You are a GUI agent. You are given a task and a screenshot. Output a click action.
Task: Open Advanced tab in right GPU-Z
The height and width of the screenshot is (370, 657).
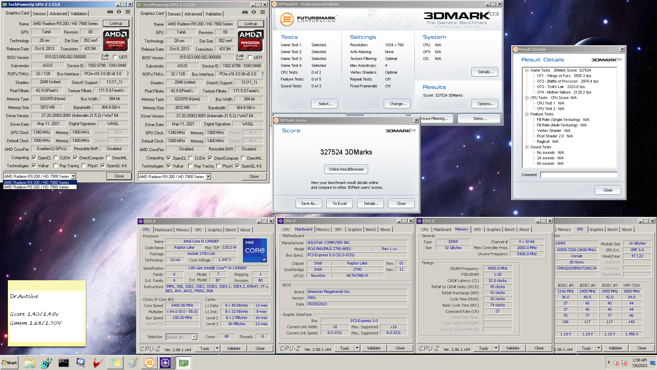tap(193, 14)
